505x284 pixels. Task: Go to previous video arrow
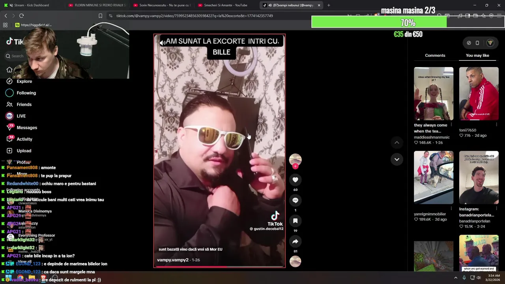point(397,142)
